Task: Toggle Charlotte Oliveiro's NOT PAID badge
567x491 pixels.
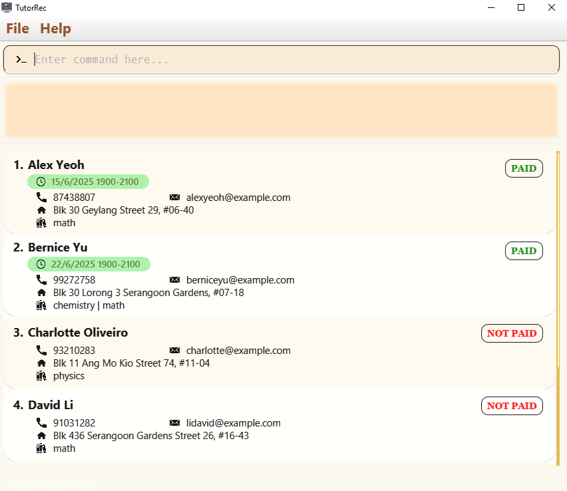Action: (512, 333)
